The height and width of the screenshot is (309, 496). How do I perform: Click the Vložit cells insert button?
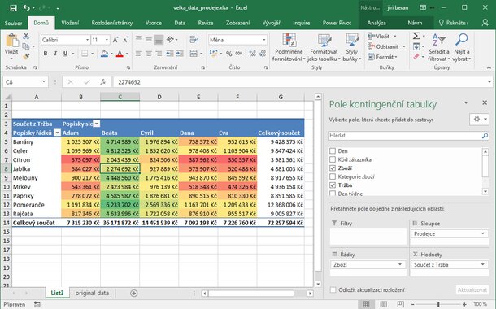(x=382, y=36)
